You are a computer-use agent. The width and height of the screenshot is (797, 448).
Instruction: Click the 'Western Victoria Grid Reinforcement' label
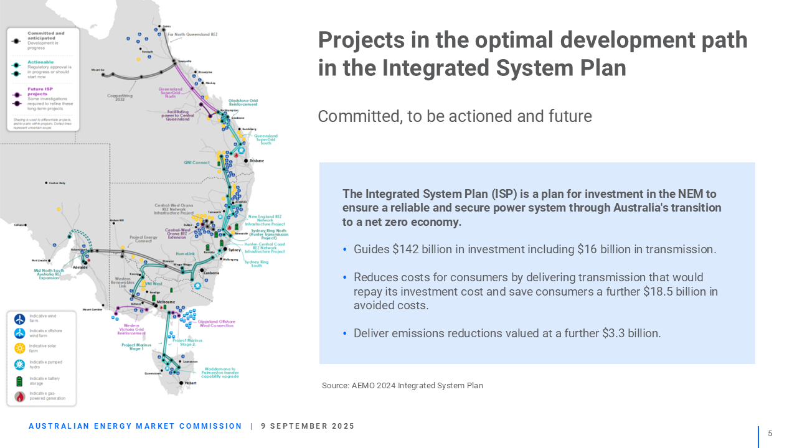point(132,329)
